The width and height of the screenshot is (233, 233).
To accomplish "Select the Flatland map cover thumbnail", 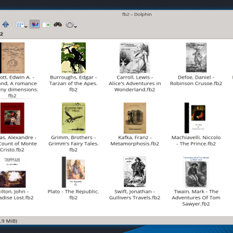I will (x=12, y=58).
